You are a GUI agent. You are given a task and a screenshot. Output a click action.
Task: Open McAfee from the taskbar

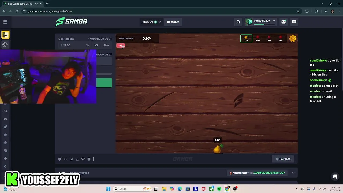click(x=203, y=189)
